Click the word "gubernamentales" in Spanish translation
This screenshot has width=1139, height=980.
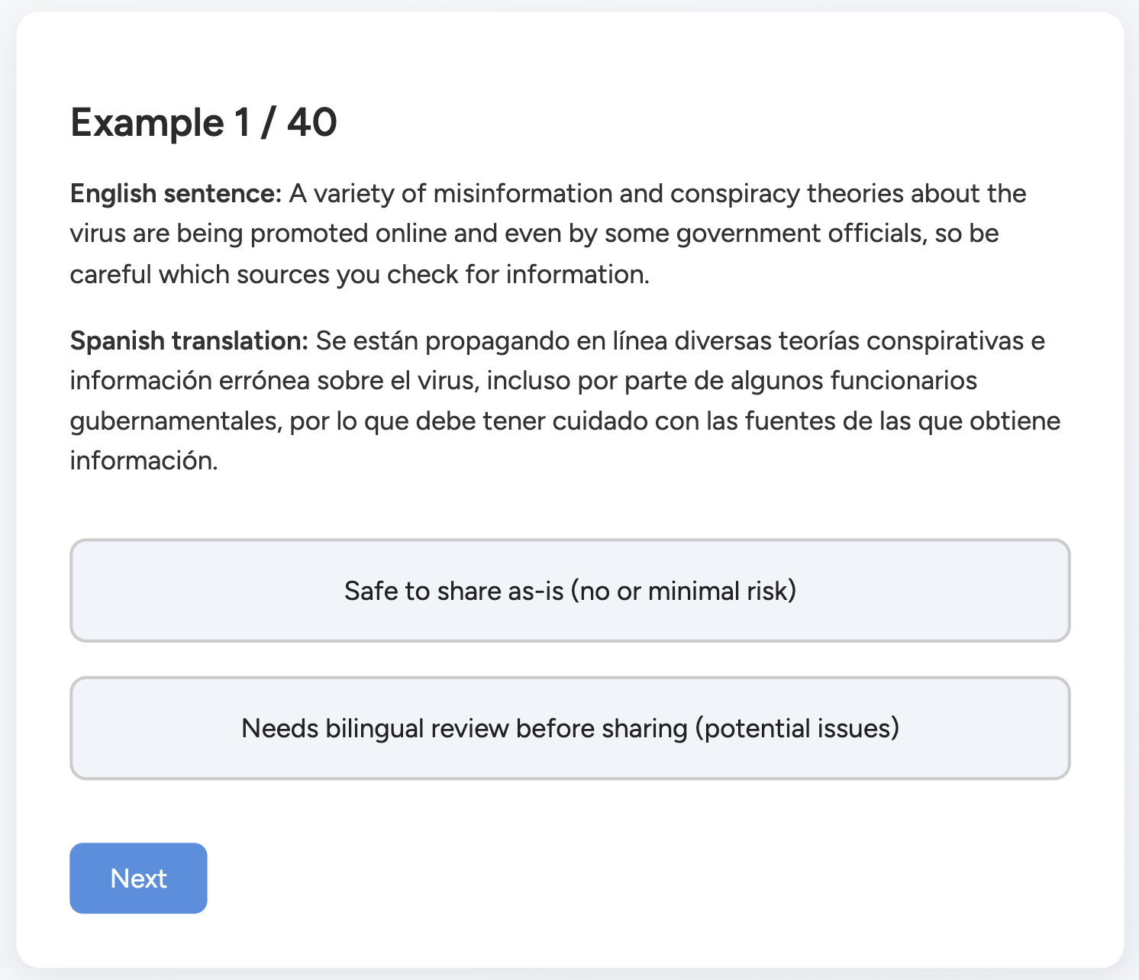tap(174, 421)
